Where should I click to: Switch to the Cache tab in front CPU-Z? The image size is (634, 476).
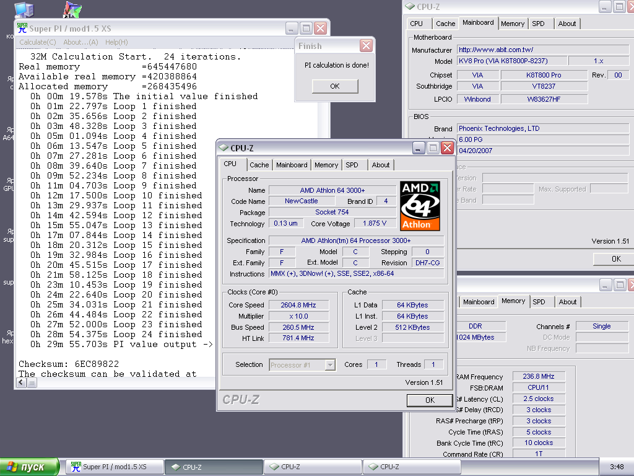point(259,165)
